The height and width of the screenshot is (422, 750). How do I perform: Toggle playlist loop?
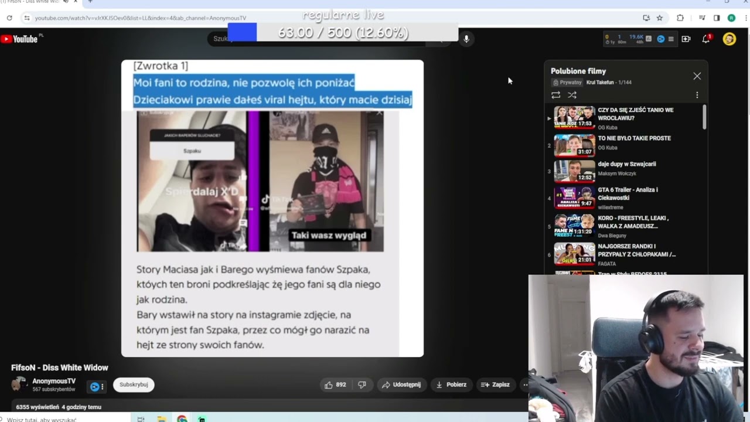pos(556,95)
